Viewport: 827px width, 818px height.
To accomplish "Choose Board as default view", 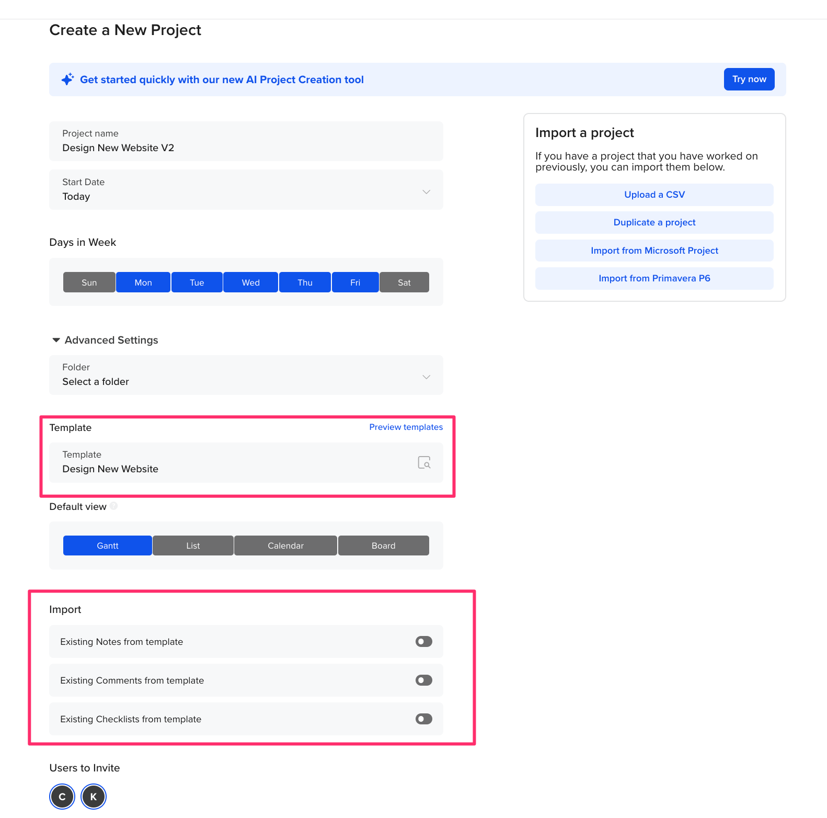I will pyautogui.click(x=384, y=546).
